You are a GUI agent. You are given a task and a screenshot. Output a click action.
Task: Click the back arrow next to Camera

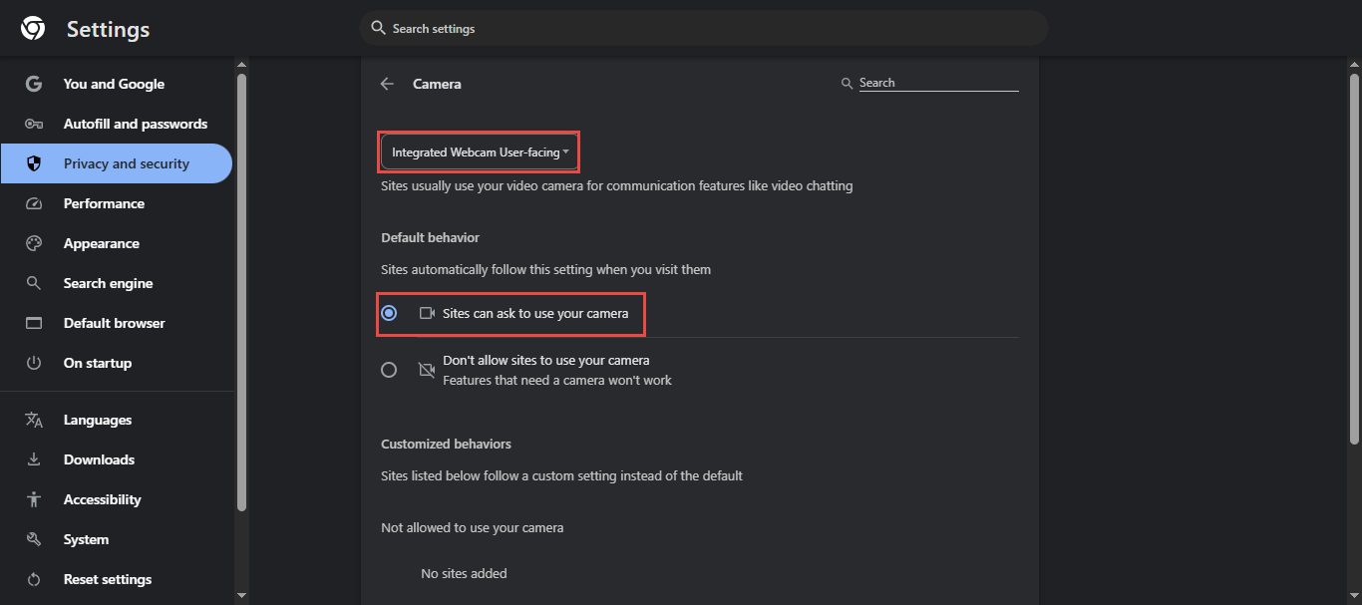point(388,84)
